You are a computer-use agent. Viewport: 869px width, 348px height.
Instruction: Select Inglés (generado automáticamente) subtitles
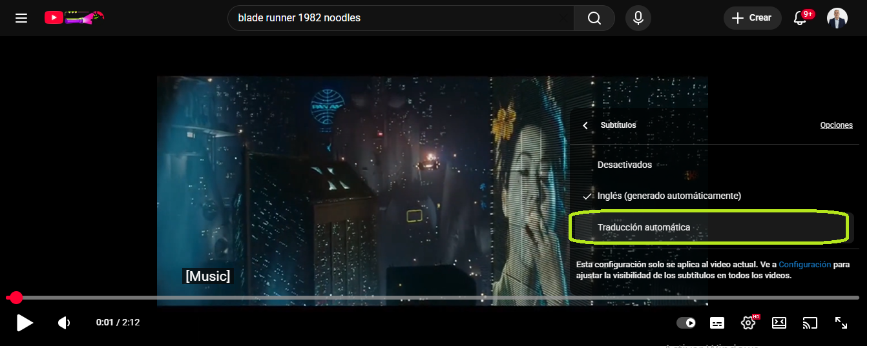click(x=714, y=196)
